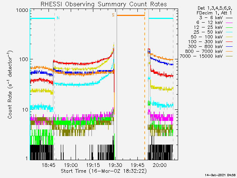This screenshot has height=178, width=237.
Task: Click the '7000 - 15000 keV' legend label
Action: coord(201,56)
